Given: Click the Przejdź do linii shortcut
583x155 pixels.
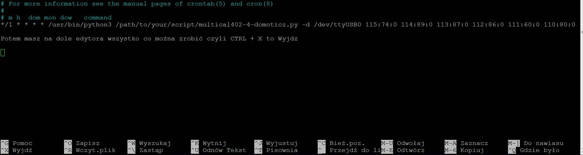Looking at the screenshot, I should pos(349,150).
